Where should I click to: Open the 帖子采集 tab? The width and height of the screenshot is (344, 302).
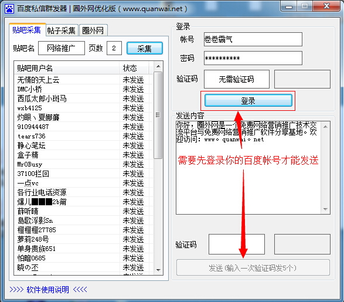(62, 30)
